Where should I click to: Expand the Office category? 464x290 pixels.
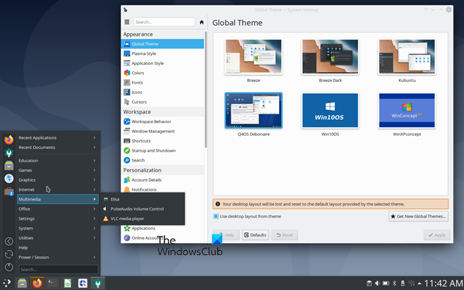point(58,209)
